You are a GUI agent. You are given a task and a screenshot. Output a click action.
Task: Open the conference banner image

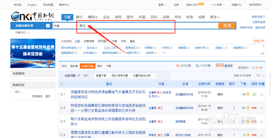coord(33,53)
